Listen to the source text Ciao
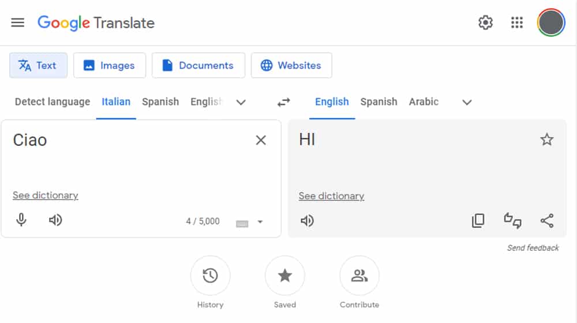Screen dimensions: 577x323 point(55,220)
